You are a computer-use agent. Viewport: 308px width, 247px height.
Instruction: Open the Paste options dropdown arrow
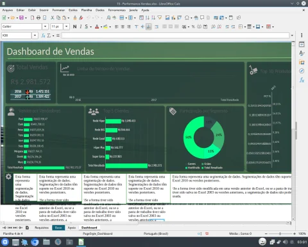click(69, 18)
